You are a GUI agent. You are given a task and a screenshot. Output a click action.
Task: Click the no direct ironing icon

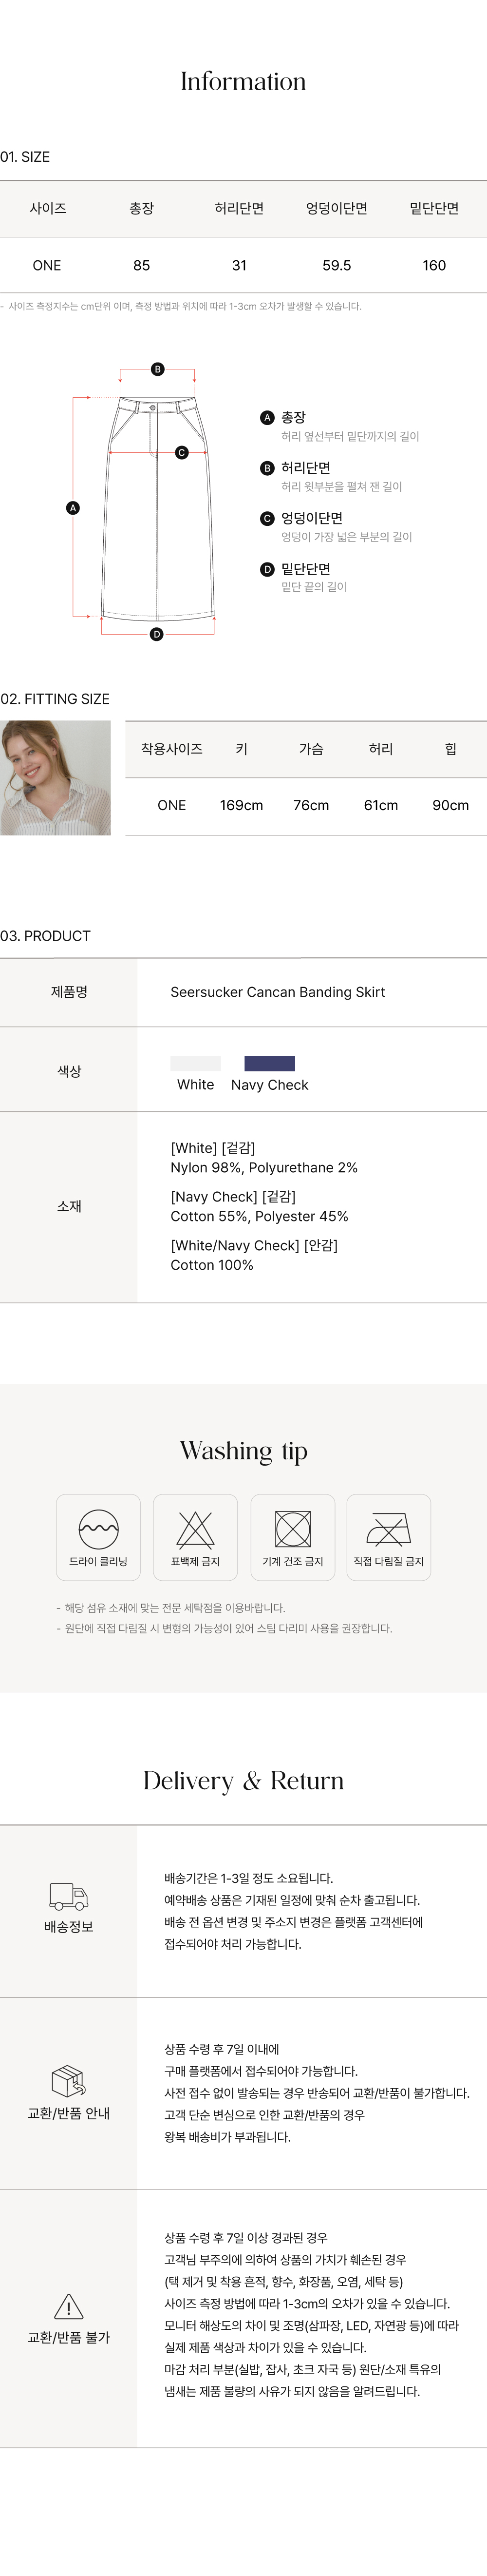tap(388, 1528)
